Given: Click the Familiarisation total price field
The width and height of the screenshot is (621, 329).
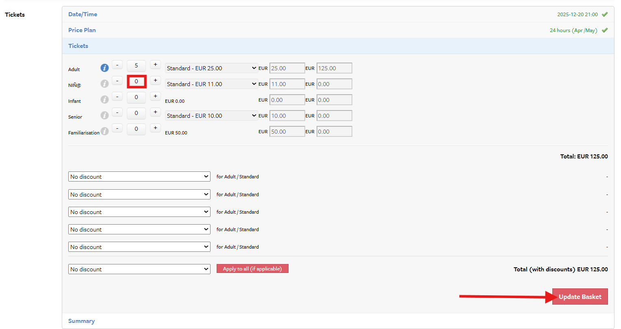Looking at the screenshot, I should click(x=334, y=132).
